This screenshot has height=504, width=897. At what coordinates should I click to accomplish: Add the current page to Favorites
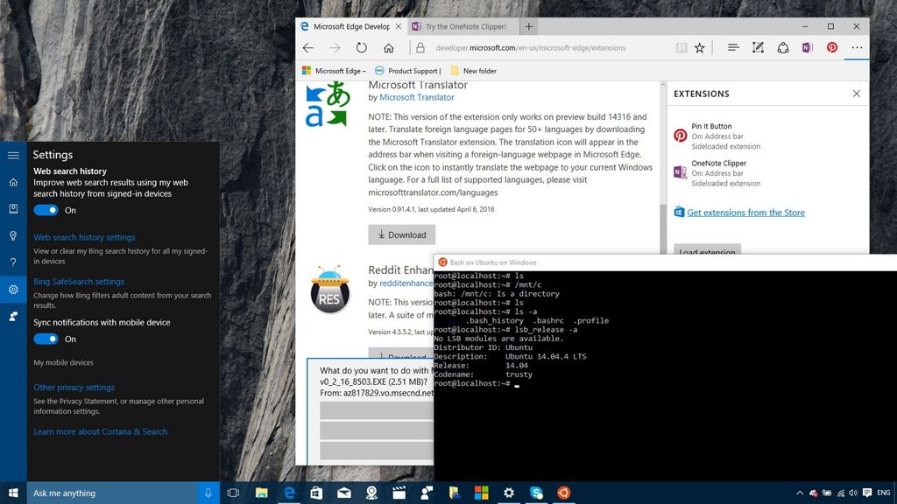click(700, 47)
